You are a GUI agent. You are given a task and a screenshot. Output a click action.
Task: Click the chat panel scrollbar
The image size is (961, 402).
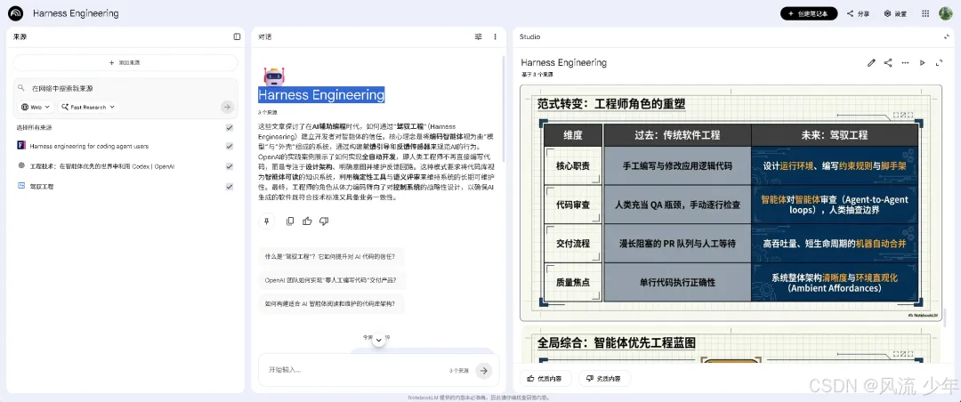tap(503, 109)
